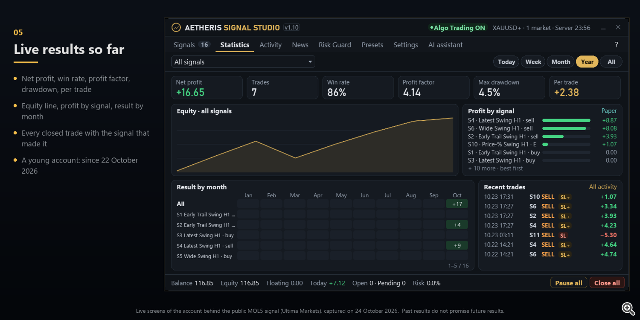Click the magnifier zoom icon
Screen dimensions: 640x320
point(628,308)
